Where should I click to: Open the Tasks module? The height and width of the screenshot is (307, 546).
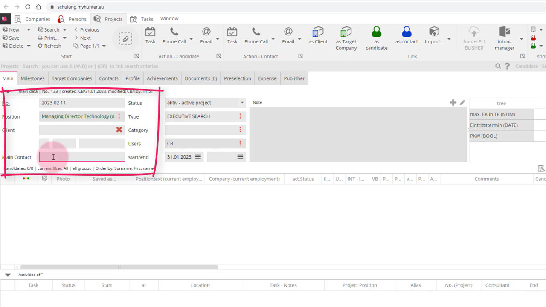coord(142,19)
